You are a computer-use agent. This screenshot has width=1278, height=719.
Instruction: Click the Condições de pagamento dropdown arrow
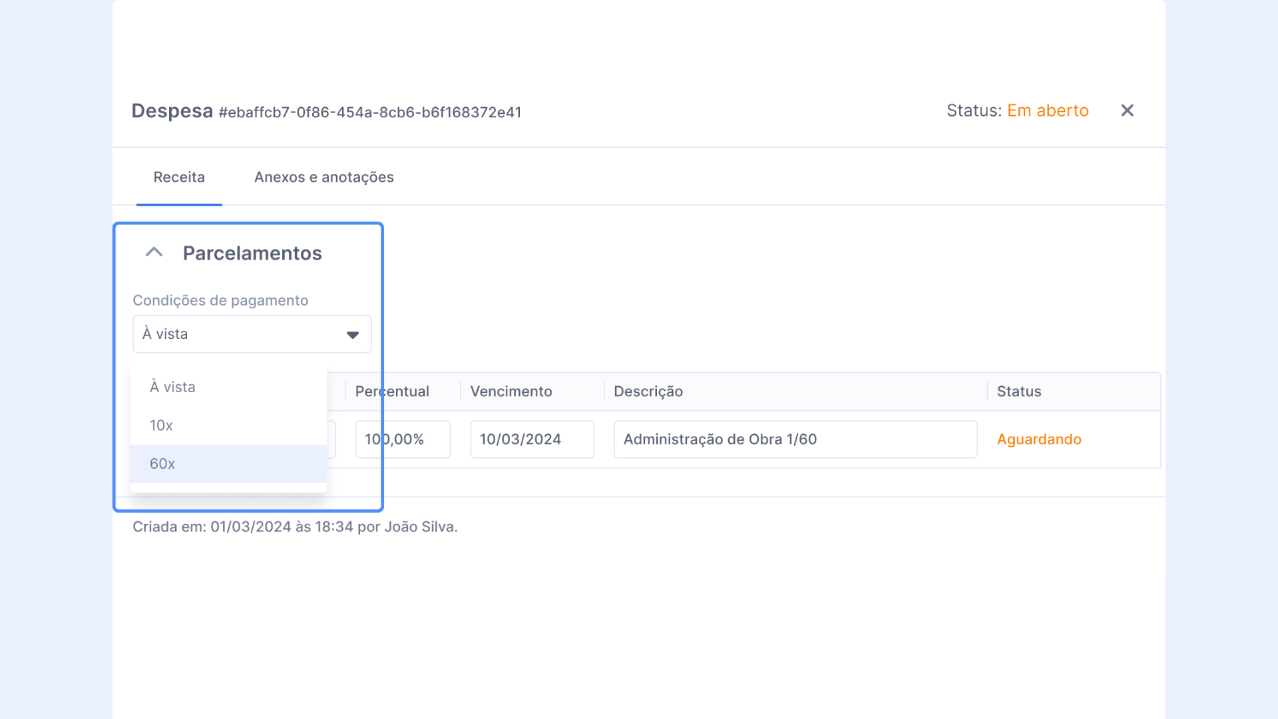[x=352, y=334]
